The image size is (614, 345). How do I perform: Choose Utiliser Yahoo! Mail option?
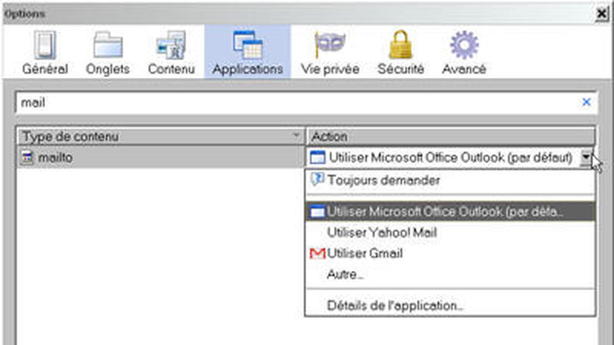451,232
